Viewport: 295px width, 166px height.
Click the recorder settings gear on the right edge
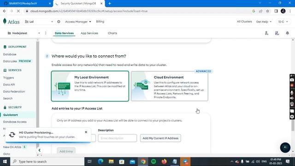point(292,117)
